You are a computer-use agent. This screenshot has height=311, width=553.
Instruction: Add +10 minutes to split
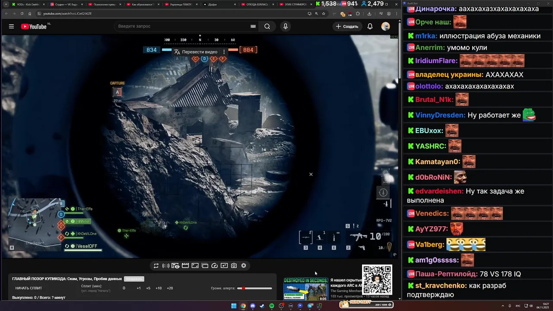tap(159, 288)
